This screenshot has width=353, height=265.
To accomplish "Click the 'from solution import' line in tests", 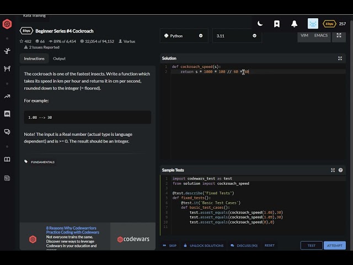I will click(x=211, y=183).
